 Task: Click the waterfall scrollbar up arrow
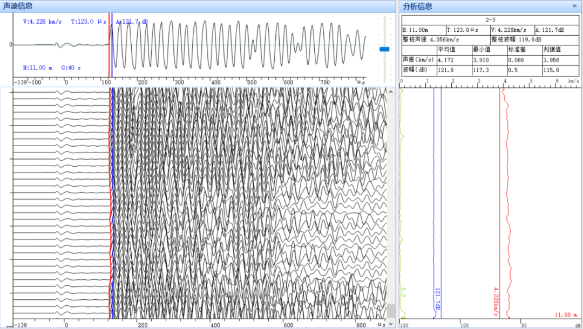[391, 92]
